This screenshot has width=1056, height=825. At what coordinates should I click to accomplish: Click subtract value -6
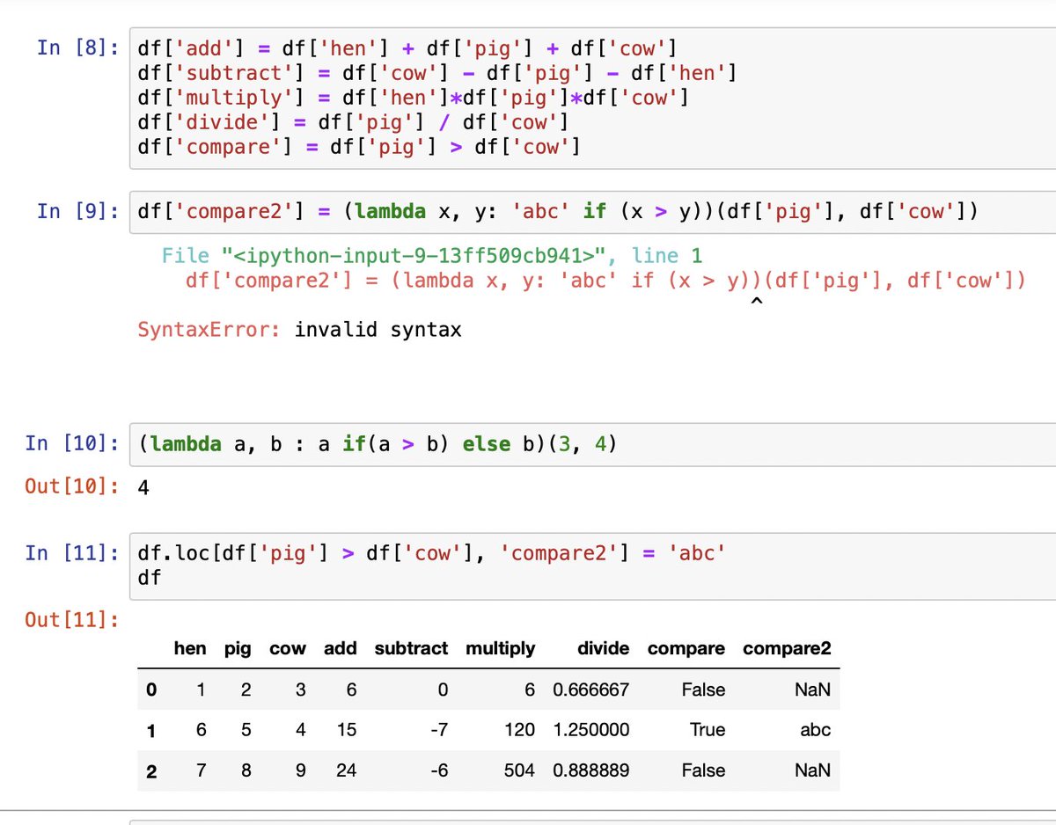tap(437, 770)
